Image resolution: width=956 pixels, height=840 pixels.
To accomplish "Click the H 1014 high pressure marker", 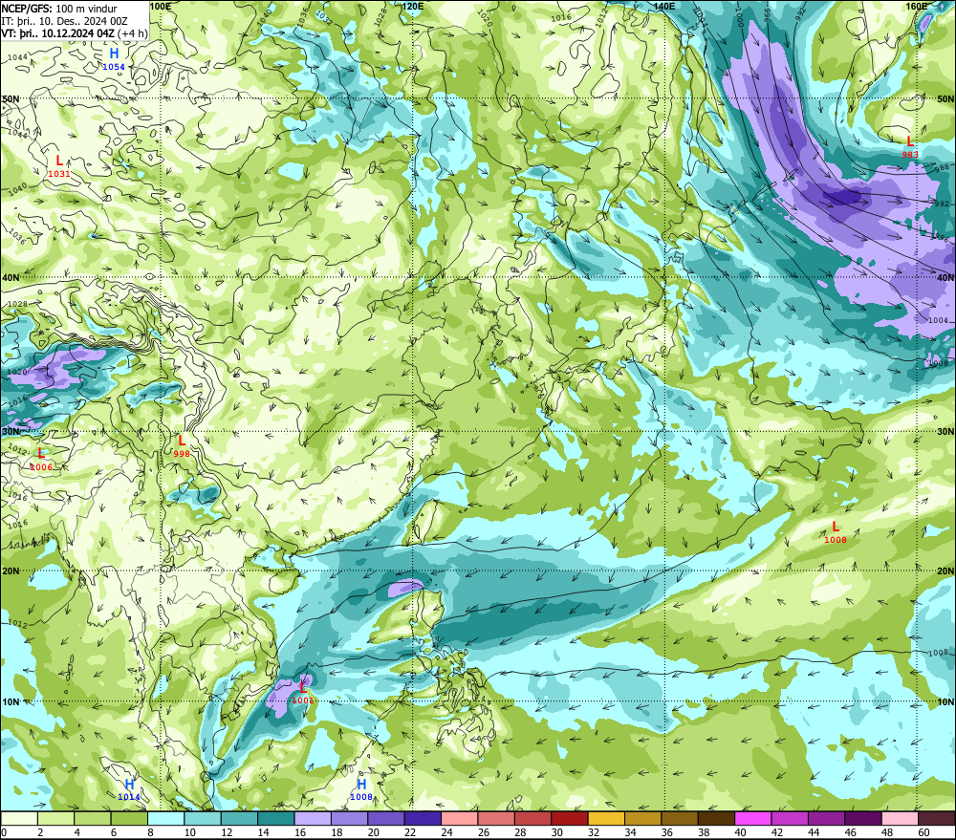I will pyautogui.click(x=129, y=789).
